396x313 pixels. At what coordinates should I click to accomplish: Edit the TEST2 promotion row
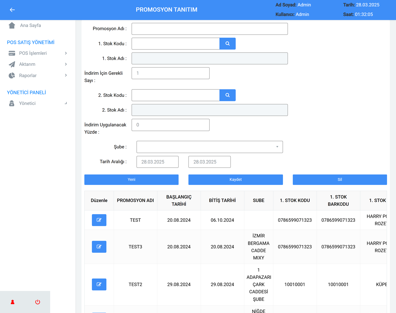click(99, 284)
